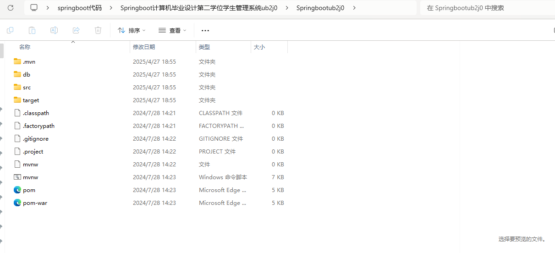
Task: Click the Delete trash icon
Action: (x=98, y=30)
